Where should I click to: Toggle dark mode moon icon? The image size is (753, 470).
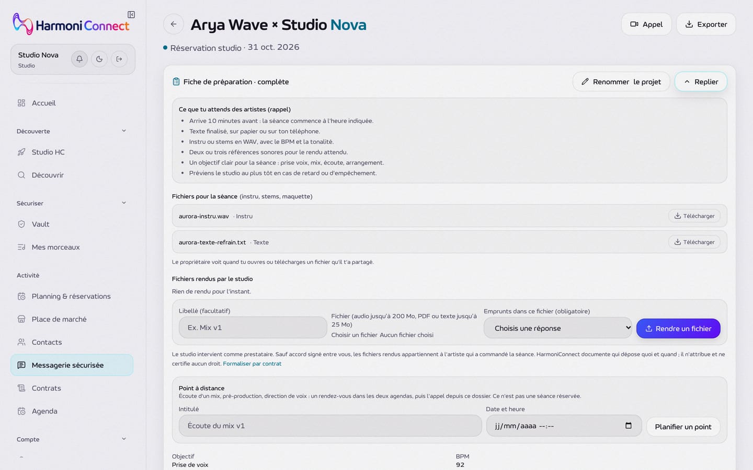[x=99, y=59]
